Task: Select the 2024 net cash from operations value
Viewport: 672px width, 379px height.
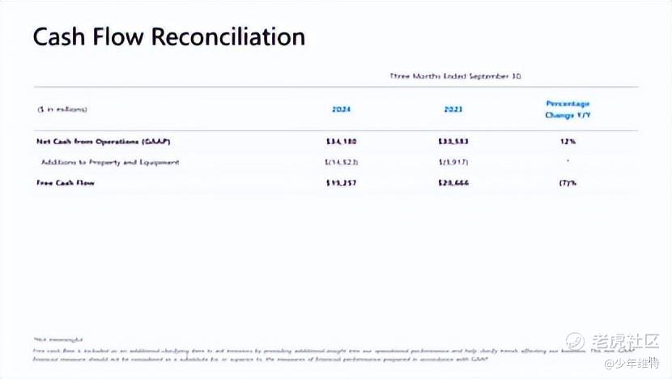Action: point(341,142)
